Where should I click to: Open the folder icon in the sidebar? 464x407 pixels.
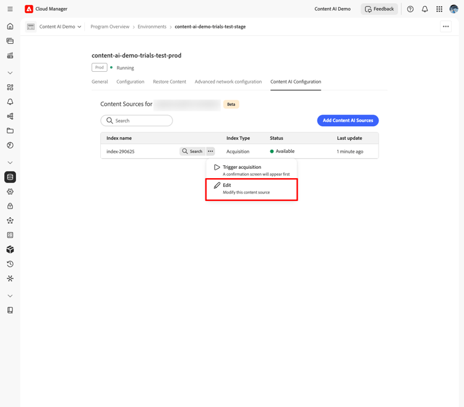click(10, 131)
